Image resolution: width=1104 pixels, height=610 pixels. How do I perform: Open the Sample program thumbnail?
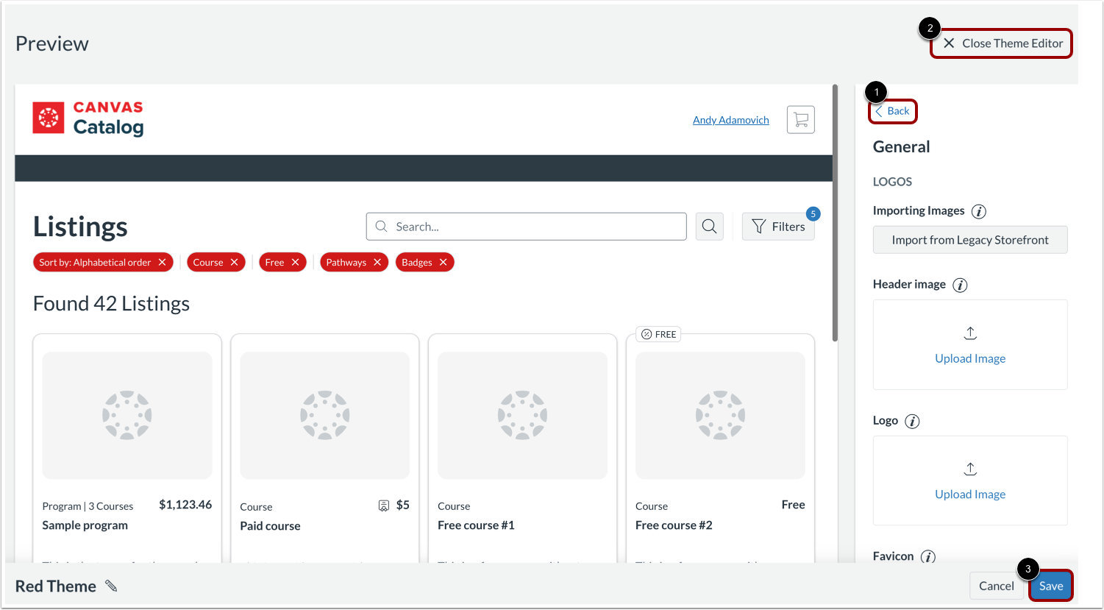tap(127, 415)
